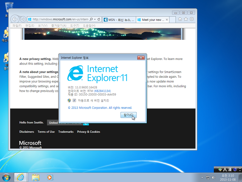The height and width of the screenshot is (182, 242).
Task: Click the URL text in address bar
Action: (60, 19)
